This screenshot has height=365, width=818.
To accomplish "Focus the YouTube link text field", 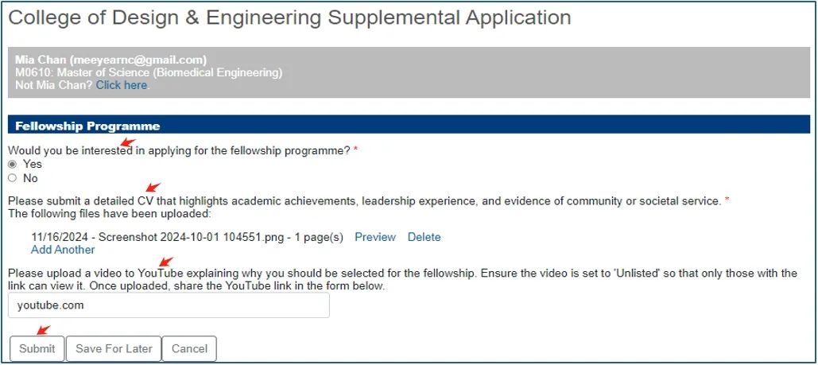I will point(169,305).
